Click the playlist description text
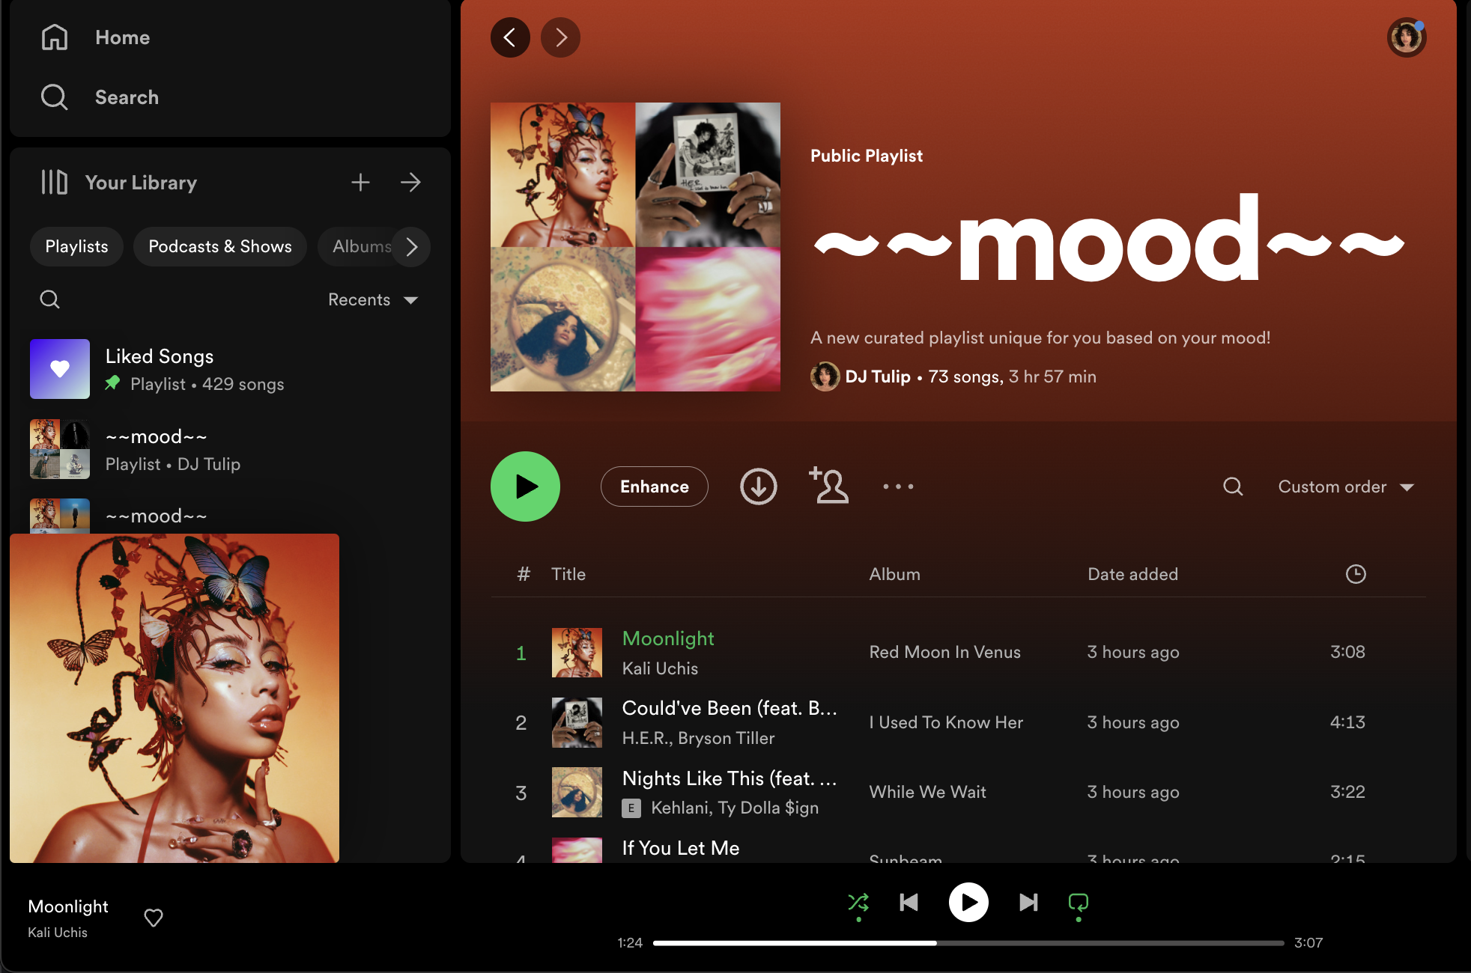The image size is (1471, 973). coord(1040,338)
